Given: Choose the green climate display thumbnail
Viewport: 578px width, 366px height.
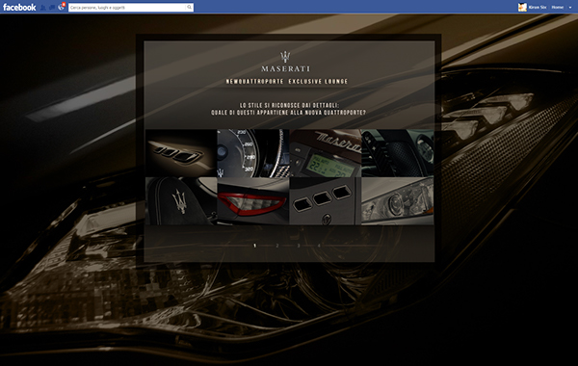Looking at the screenshot, I should coord(326,153).
